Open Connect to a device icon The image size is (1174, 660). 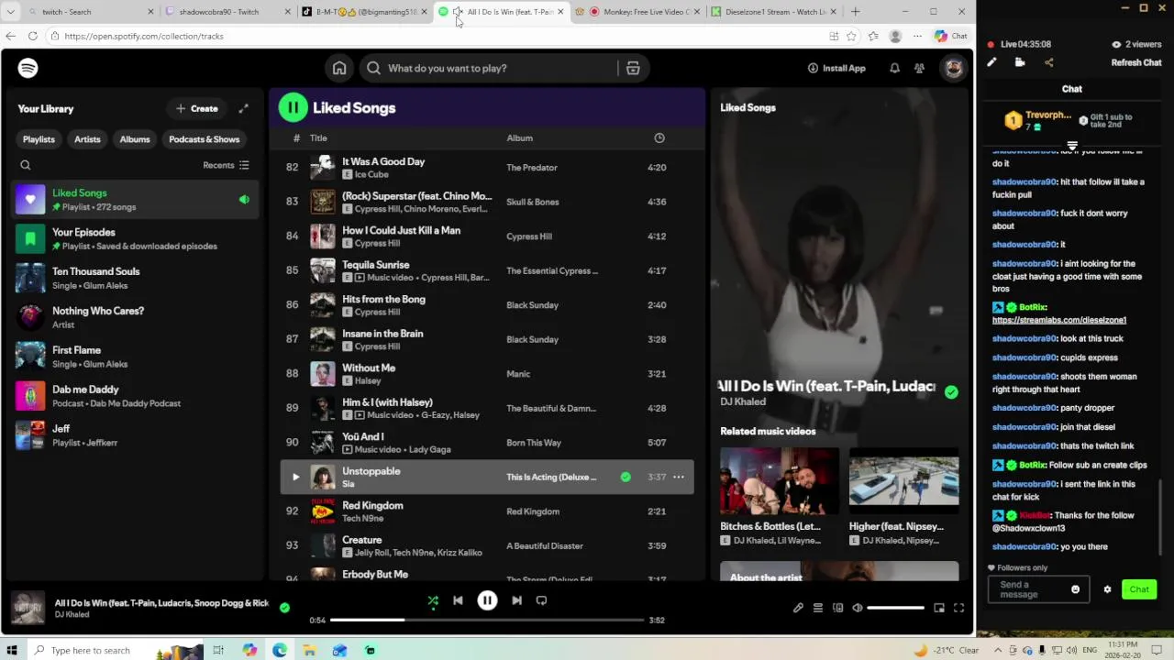click(837, 608)
